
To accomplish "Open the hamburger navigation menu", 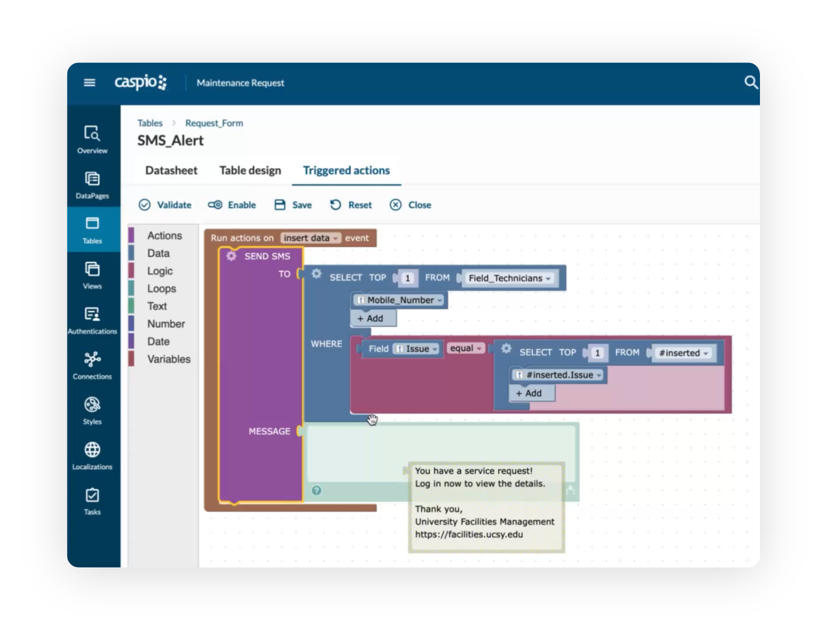I will click(x=89, y=82).
